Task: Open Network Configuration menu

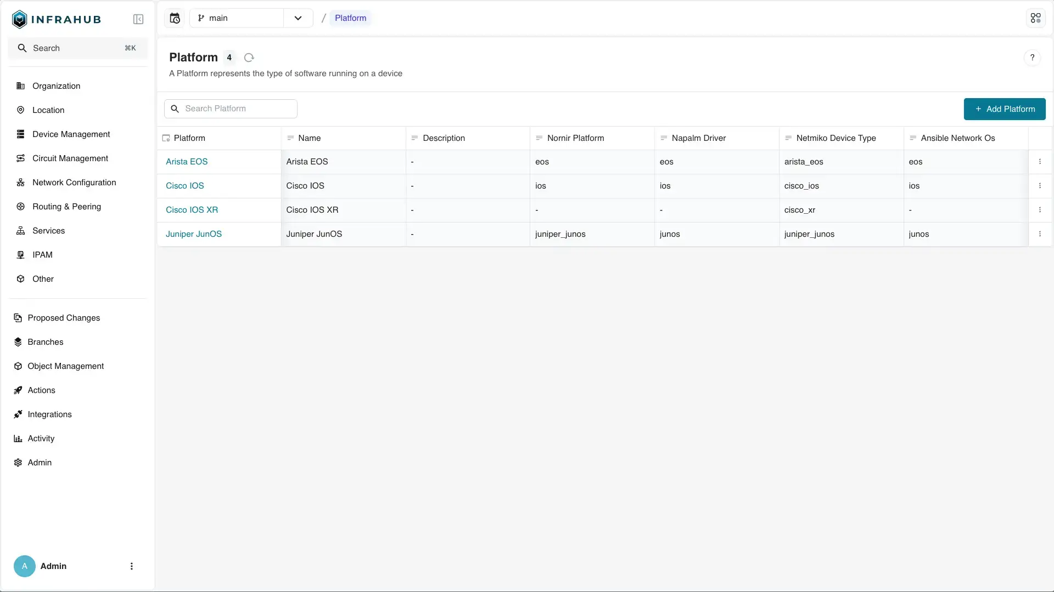Action: point(78,183)
